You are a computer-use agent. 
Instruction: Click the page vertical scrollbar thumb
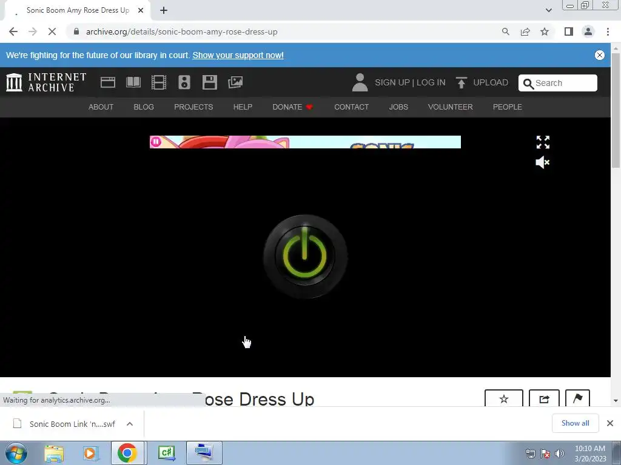point(616,111)
